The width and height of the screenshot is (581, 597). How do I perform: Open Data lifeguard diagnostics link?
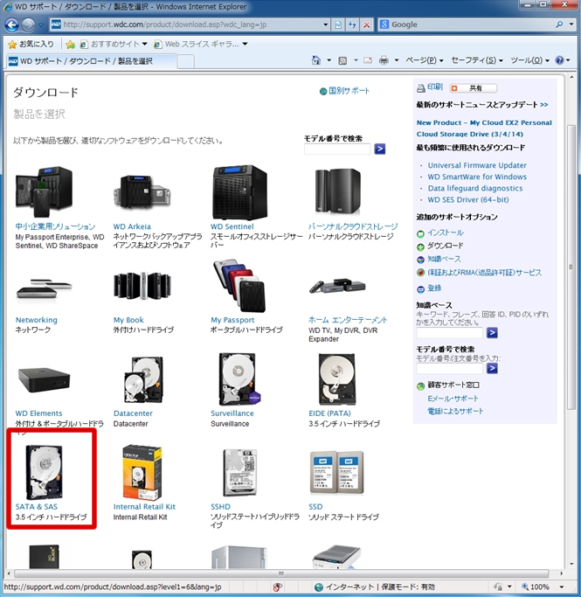[x=475, y=188]
